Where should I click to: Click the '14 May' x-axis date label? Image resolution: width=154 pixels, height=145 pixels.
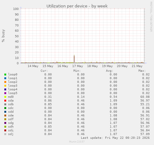pos(33,66)
